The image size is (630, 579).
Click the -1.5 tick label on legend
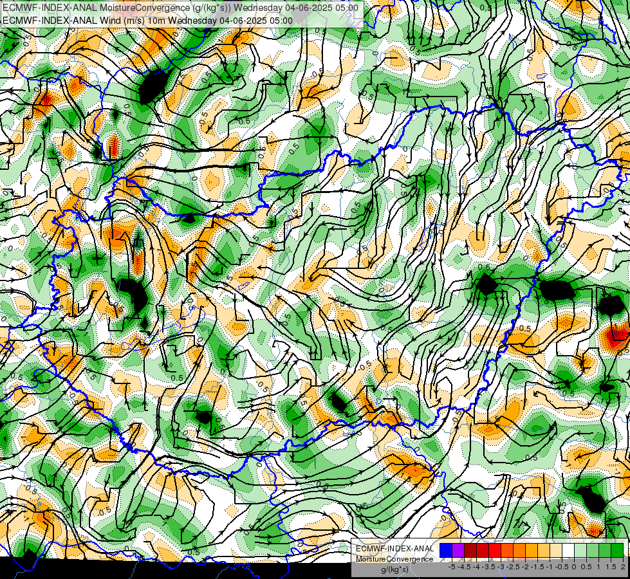tap(537, 567)
